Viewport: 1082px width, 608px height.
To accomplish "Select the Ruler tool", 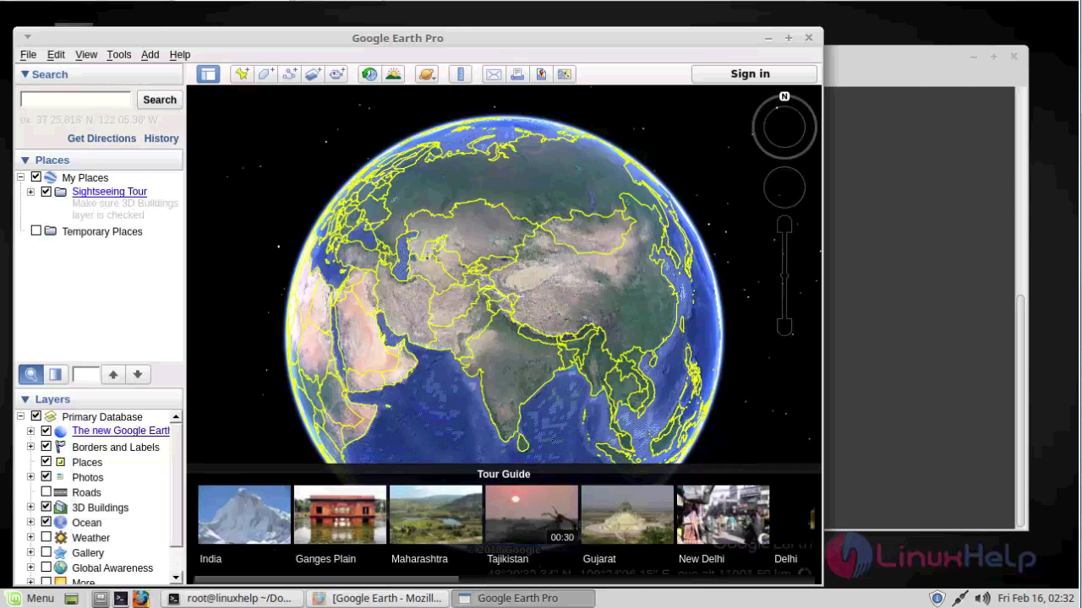I will 461,74.
